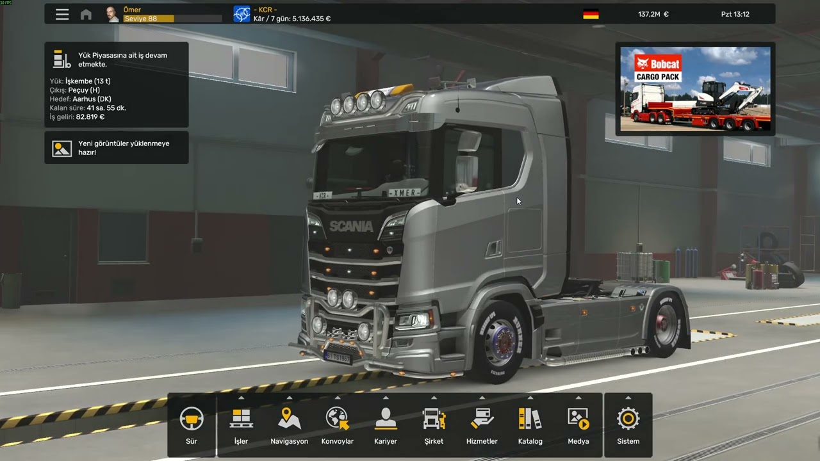Click the 137,2M € balance

[x=653, y=14]
